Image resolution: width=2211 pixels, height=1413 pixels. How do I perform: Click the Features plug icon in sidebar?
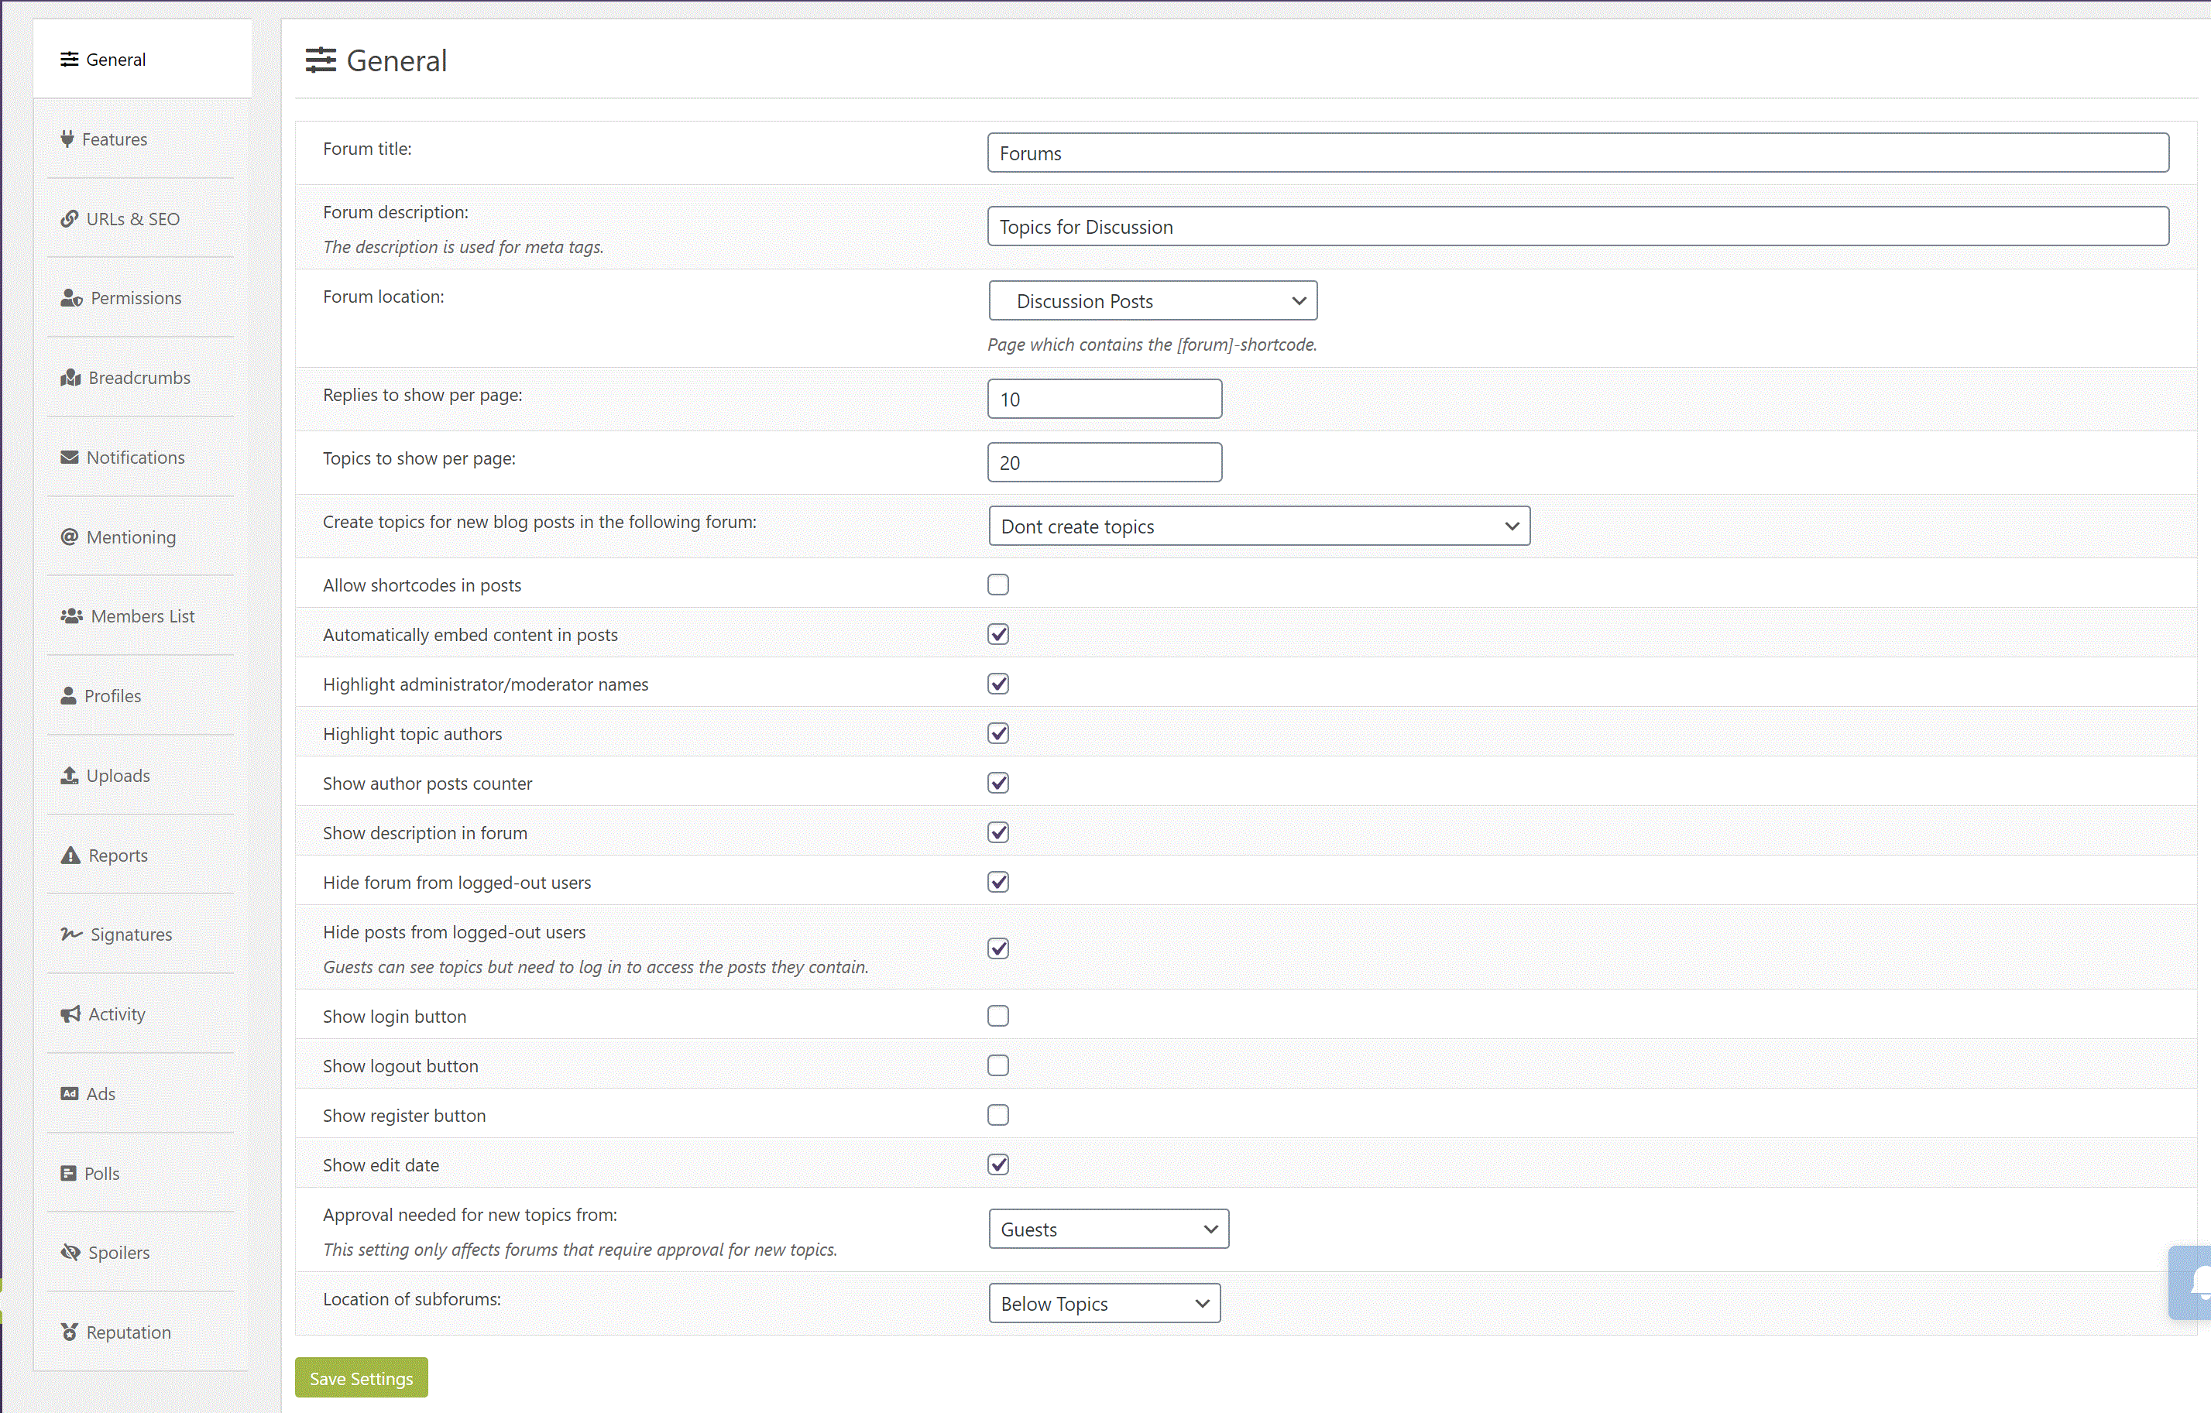67,139
